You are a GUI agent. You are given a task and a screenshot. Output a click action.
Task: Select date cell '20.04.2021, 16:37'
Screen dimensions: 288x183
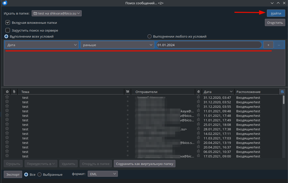[217, 147]
